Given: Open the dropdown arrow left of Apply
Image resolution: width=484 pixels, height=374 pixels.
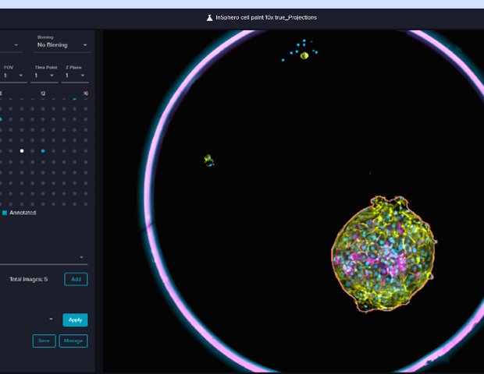Looking at the screenshot, I should point(51,319).
